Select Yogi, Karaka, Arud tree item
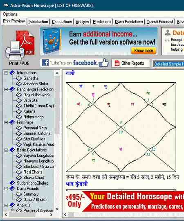The height and width of the screenshot is (221, 184). click(x=39, y=144)
